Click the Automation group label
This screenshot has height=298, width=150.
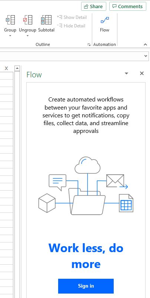coord(104,44)
